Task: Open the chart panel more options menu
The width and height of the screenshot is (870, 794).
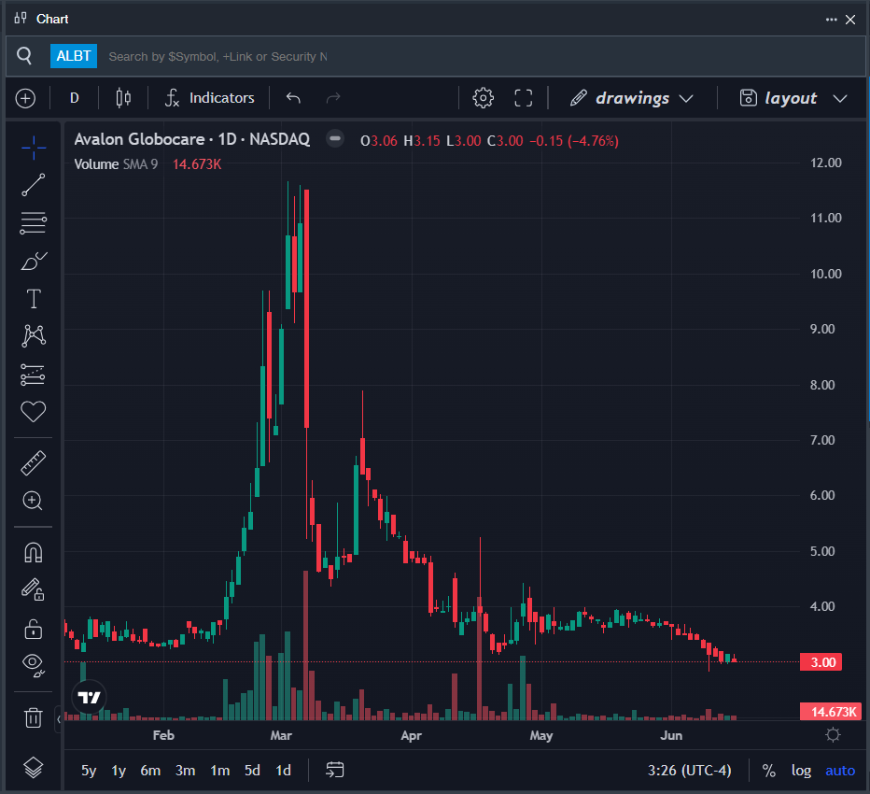Action: click(831, 20)
